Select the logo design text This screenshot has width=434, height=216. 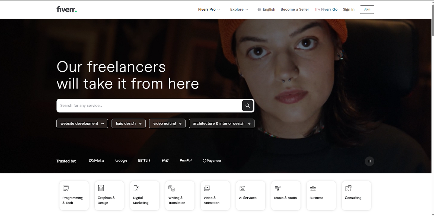[x=126, y=123]
